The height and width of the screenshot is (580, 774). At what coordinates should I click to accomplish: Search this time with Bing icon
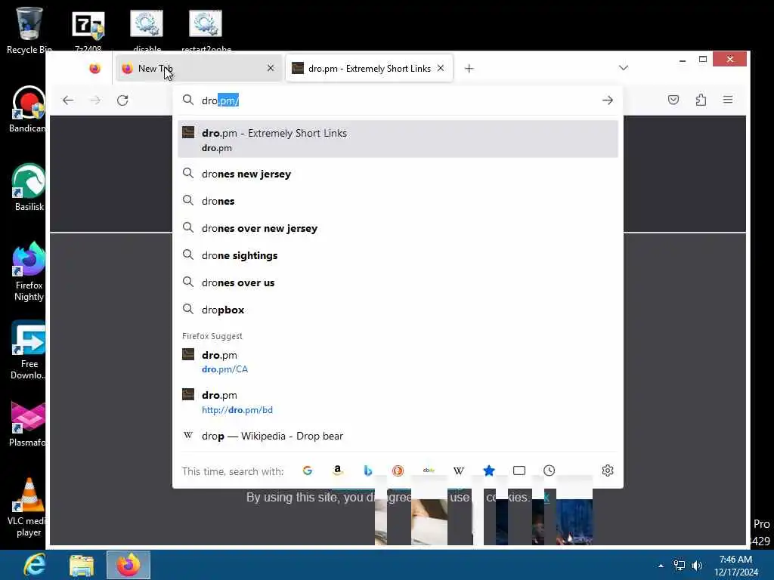[368, 471]
